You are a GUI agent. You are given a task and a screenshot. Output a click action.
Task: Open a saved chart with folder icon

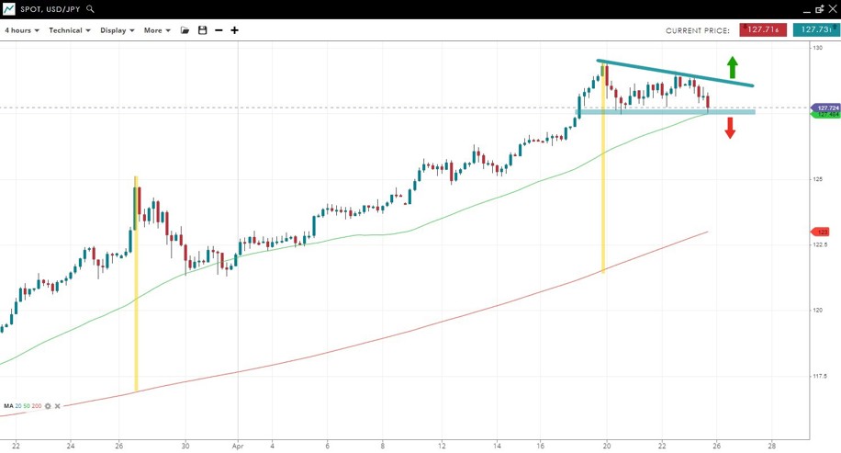pyautogui.click(x=185, y=30)
